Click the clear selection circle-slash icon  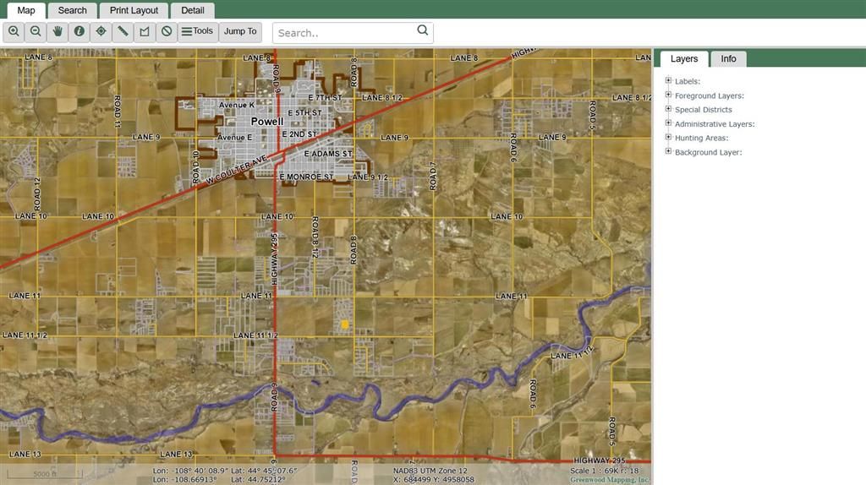pos(167,32)
